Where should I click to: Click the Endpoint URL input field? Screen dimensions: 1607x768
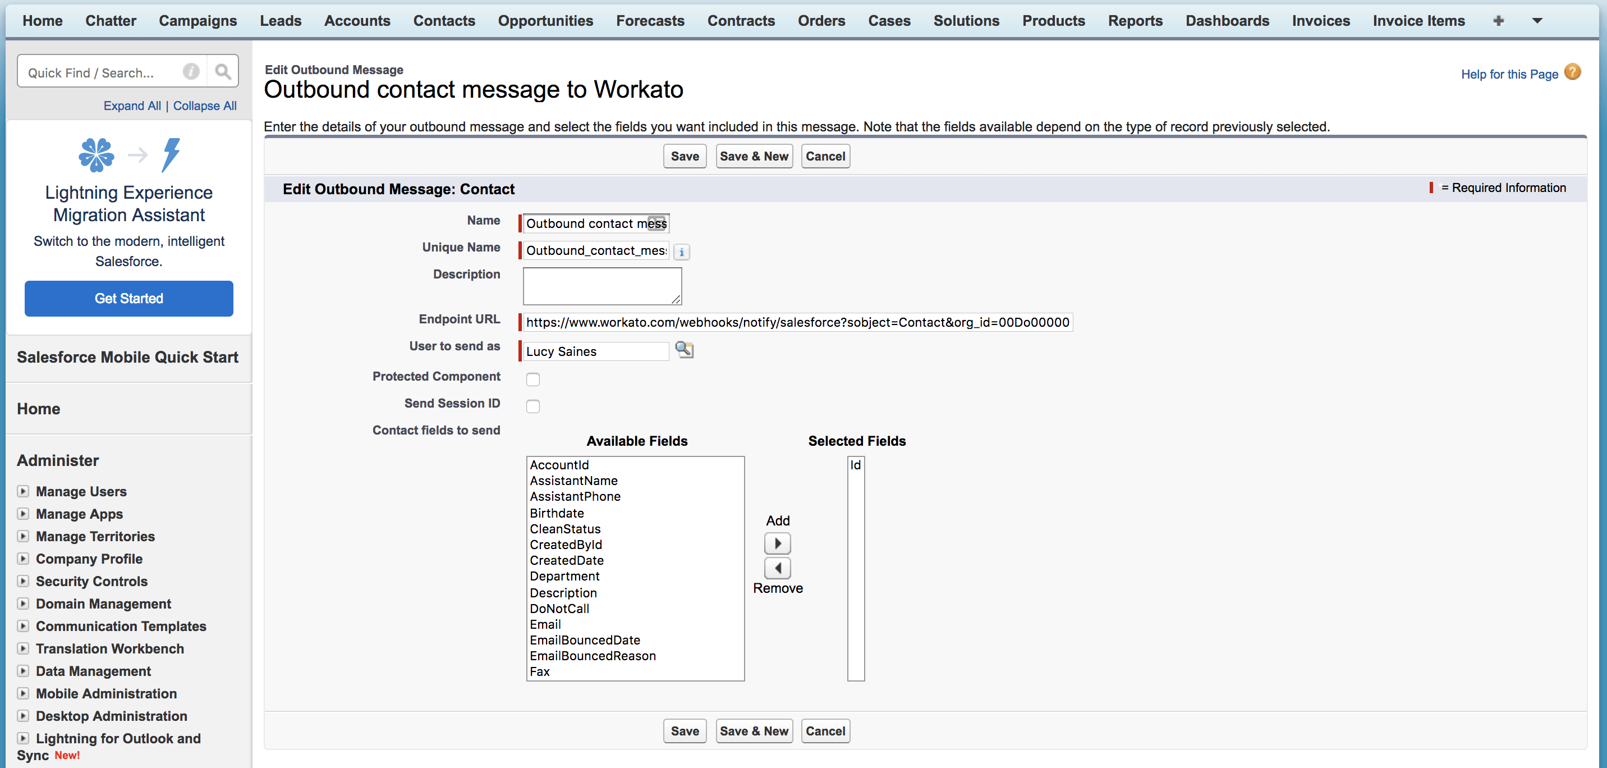[800, 322]
